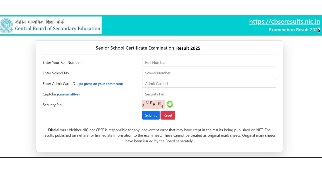The image size is (322, 181).
Task: Click the circular refresh arrows beside captcha
Action: [x=170, y=104]
